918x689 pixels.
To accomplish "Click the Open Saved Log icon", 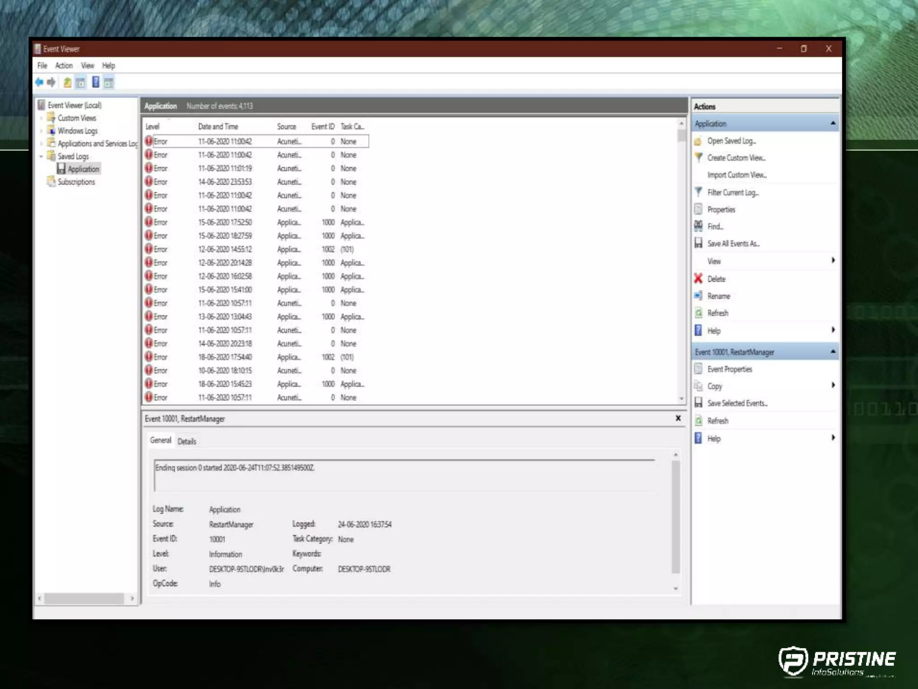I will [x=698, y=141].
